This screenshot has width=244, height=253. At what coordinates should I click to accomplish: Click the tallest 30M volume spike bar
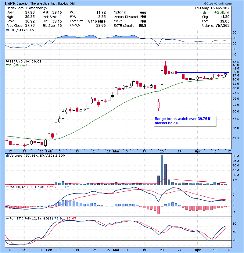click(x=162, y=170)
